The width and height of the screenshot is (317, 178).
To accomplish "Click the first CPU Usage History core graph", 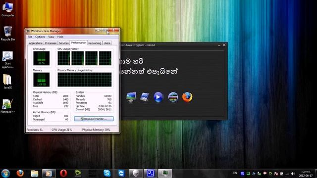I will (64, 58).
